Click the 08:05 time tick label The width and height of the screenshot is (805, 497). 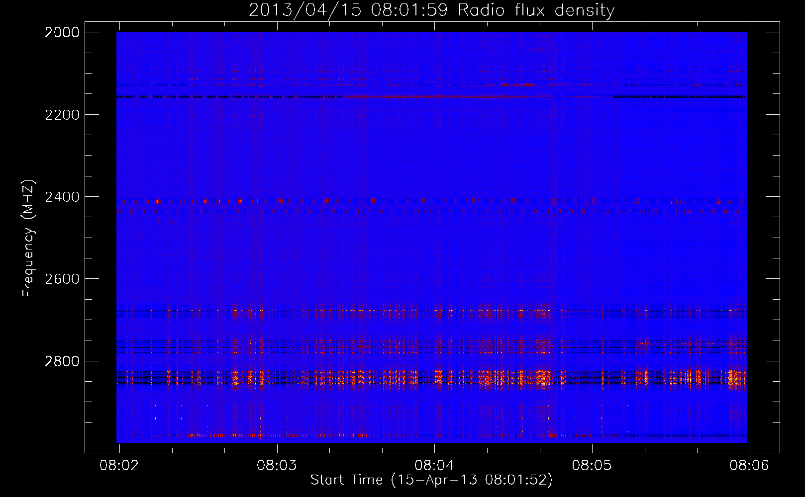pyautogui.click(x=592, y=465)
